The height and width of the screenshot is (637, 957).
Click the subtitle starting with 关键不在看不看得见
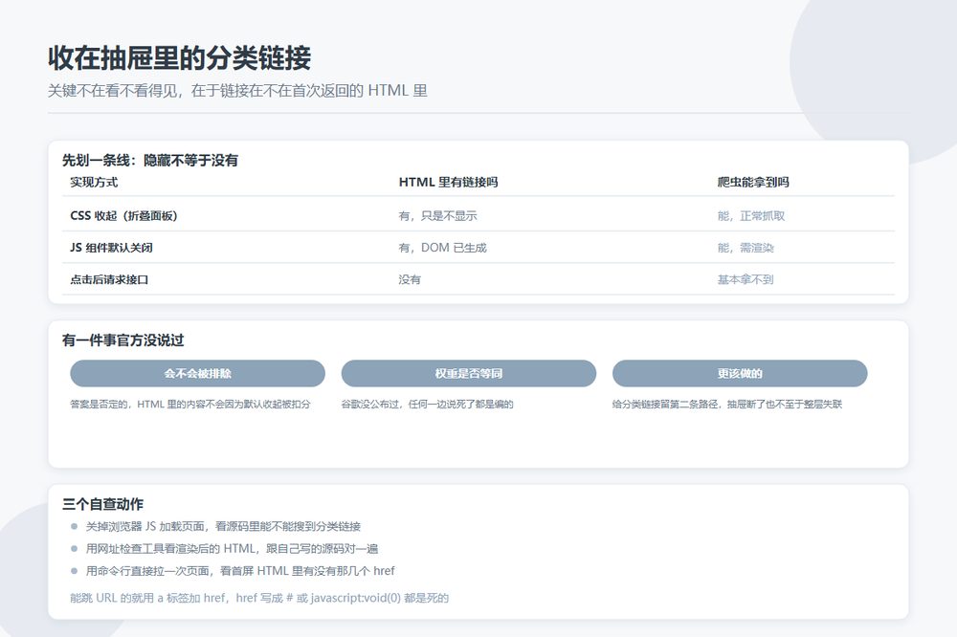pyautogui.click(x=237, y=91)
